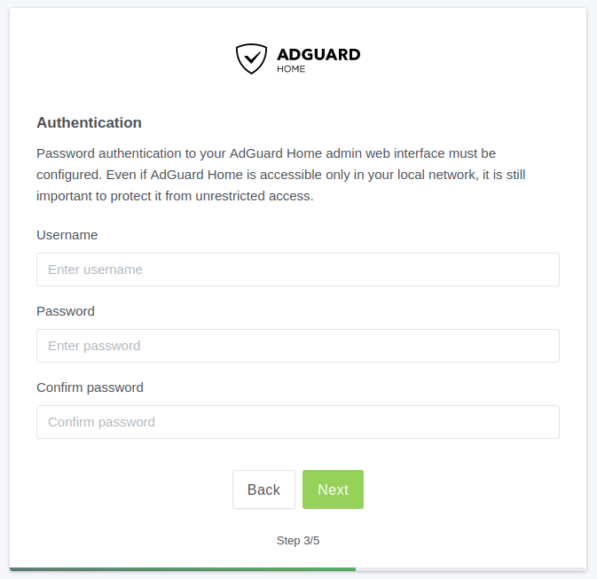Click the "Enter password" placeholder text
The height and width of the screenshot is (579, 597).
[94, 346]
